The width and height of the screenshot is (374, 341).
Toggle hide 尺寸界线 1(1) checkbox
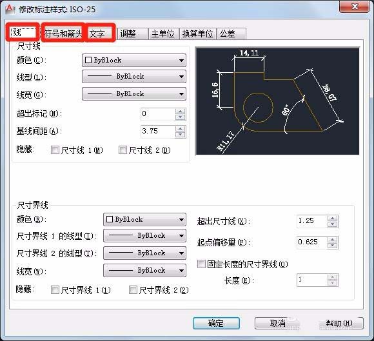click(x=55, y=290)
